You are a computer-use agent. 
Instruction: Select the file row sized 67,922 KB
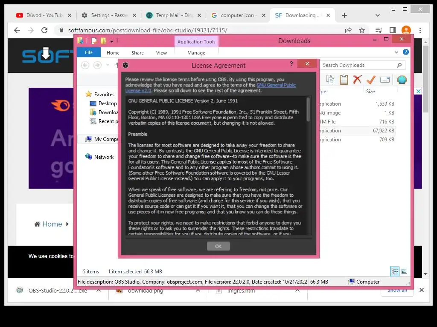[357, 131]
